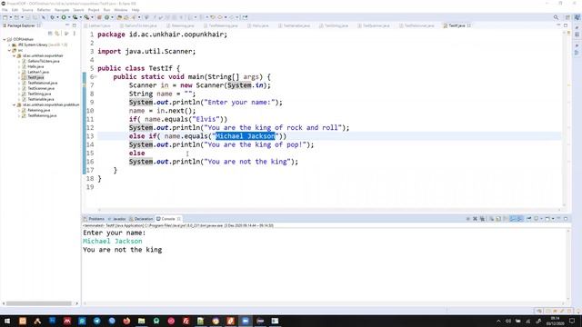
Task: Open dropdown arrow beside Coverage icon
Action: [x=80, y=17]
